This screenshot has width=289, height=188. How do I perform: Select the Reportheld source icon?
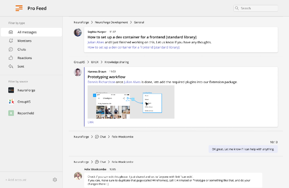tap(11, 113)
